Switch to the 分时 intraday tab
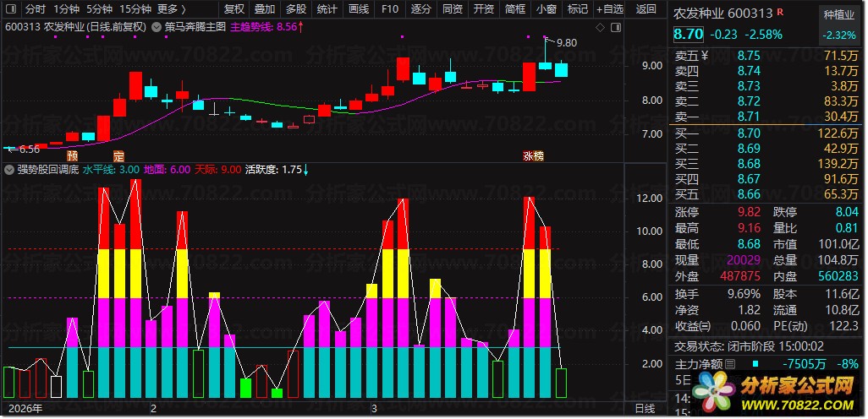The height and width of the screenshot is (419, 868). pyautogui.click(x=36, y=8)
